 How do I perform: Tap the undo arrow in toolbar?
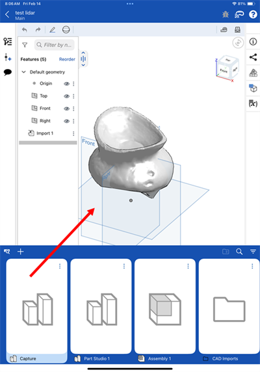25,30
